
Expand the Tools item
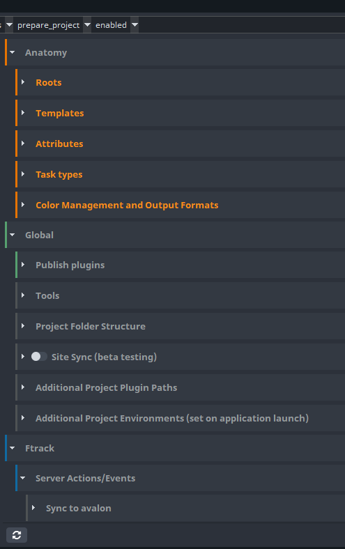[x=23, y=295]
